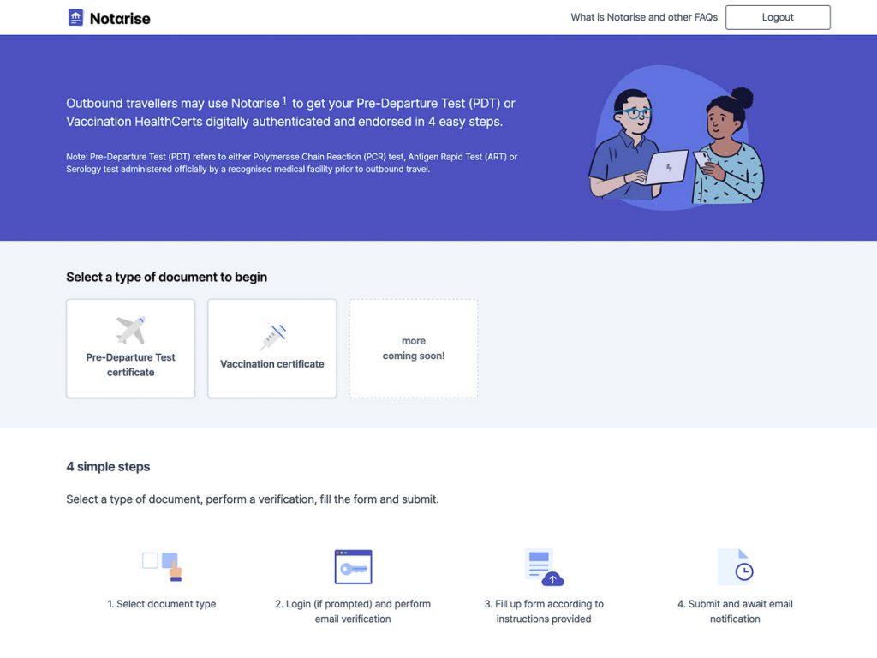The height and width of the screenshot is (658, 877).
Task: Click the airplane icon
Action: [131, 330]
